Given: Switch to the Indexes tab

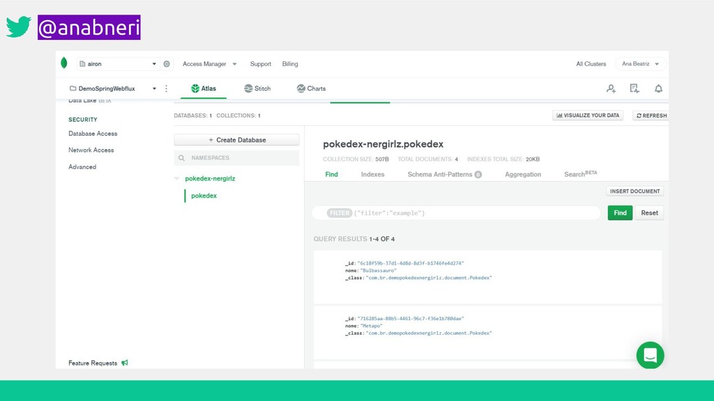Looking at the screenshot, I should click(x=372, y=175).
